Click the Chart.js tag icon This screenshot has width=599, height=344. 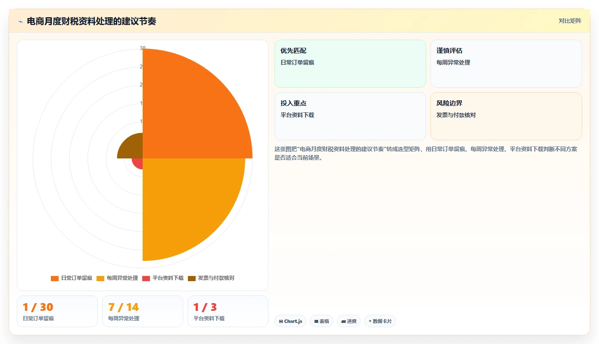(x=281, y=322)
